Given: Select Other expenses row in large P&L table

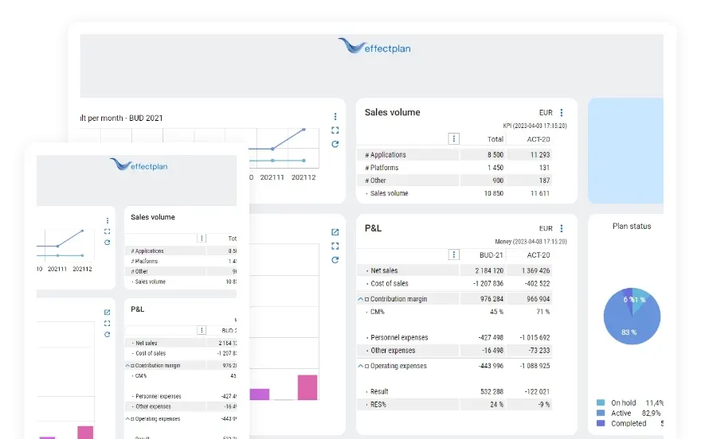Looking at the screenshot, I should click(x=455, y=351).
